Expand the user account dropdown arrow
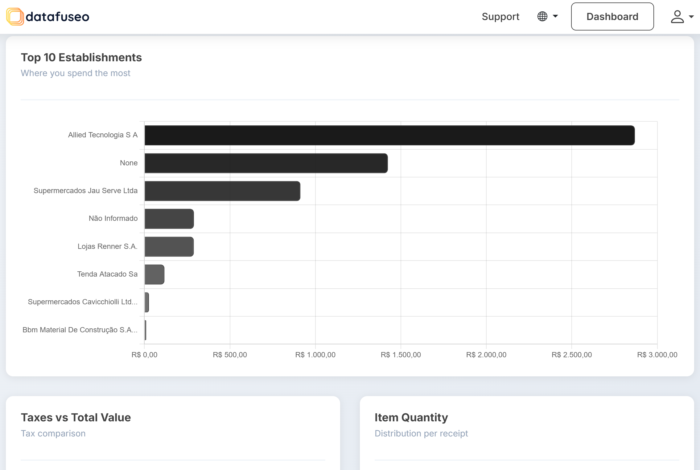700x470 pixels. [691, 17]
